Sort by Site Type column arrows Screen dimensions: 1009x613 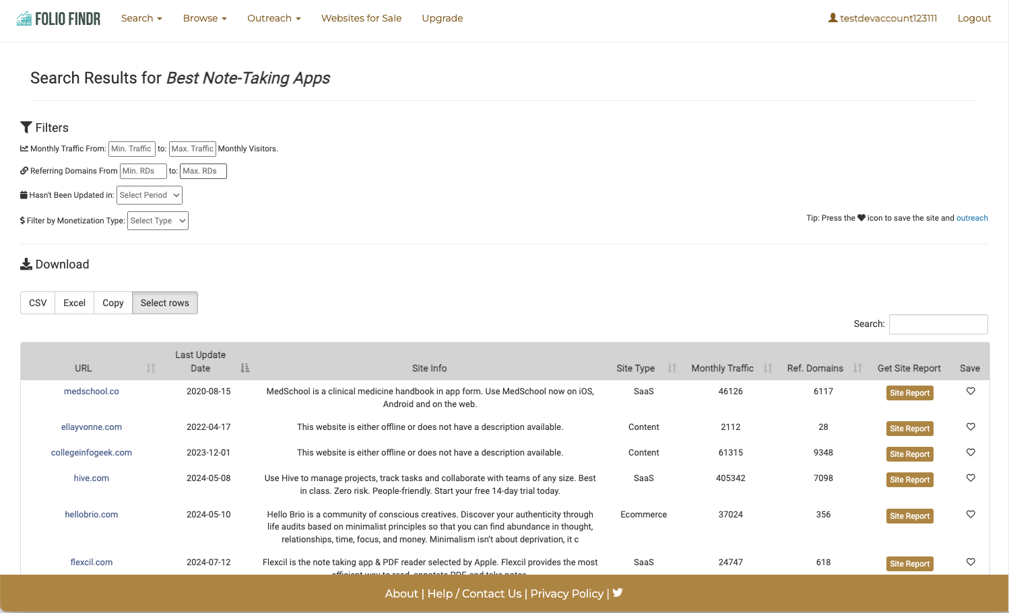tap(672, 368)
